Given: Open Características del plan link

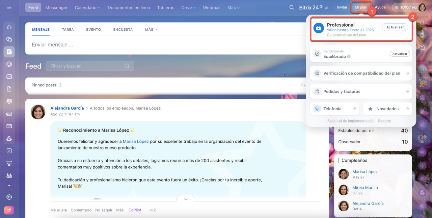Looking at the screenshot, I should 346,35.
